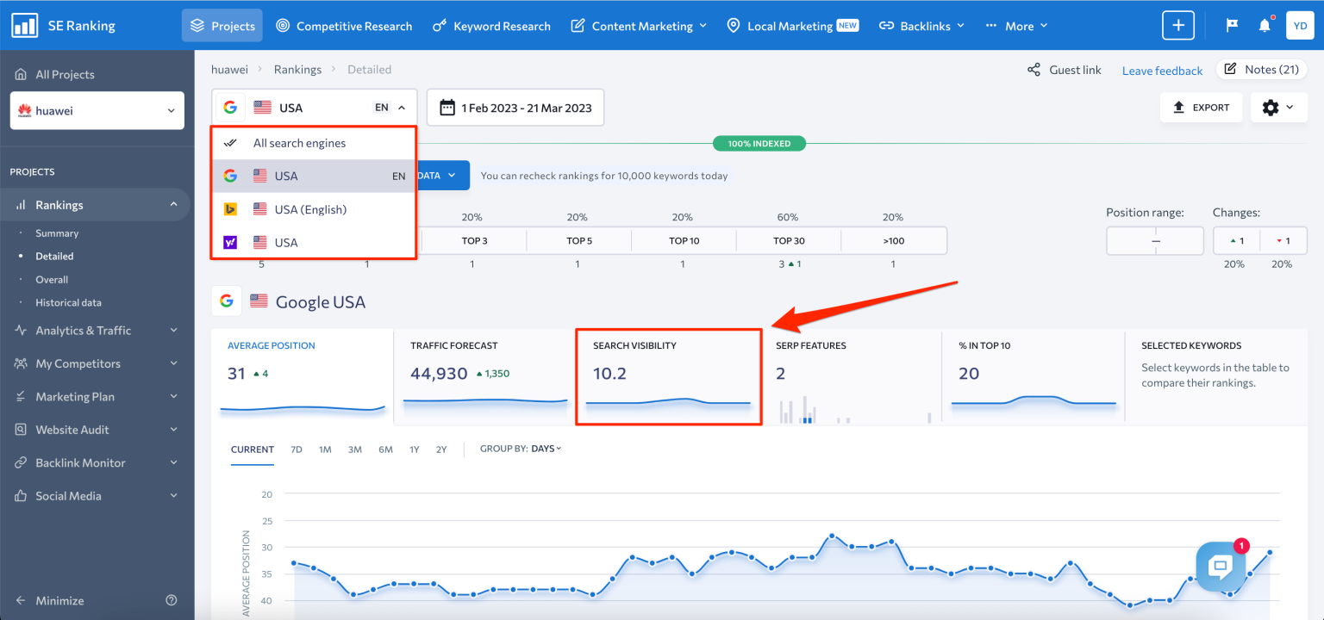Open the 1 Feb - 21 Mar date range picker
This screenshot has height=620, width=1324.
(x=515, y=107)
